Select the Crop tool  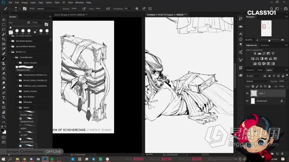[x=4, y=39]
